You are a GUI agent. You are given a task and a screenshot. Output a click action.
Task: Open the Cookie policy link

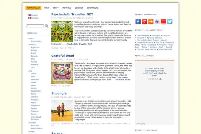pyautogui.click(x=140, y=124)
